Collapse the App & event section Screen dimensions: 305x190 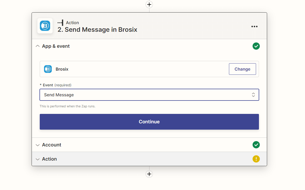(38, 46)
